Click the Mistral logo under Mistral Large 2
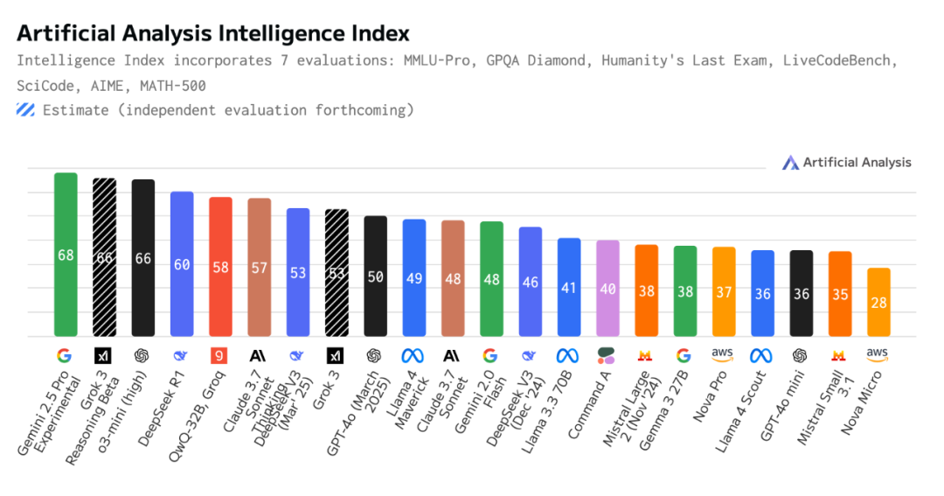Screen dimensions: 944x496 646,356
